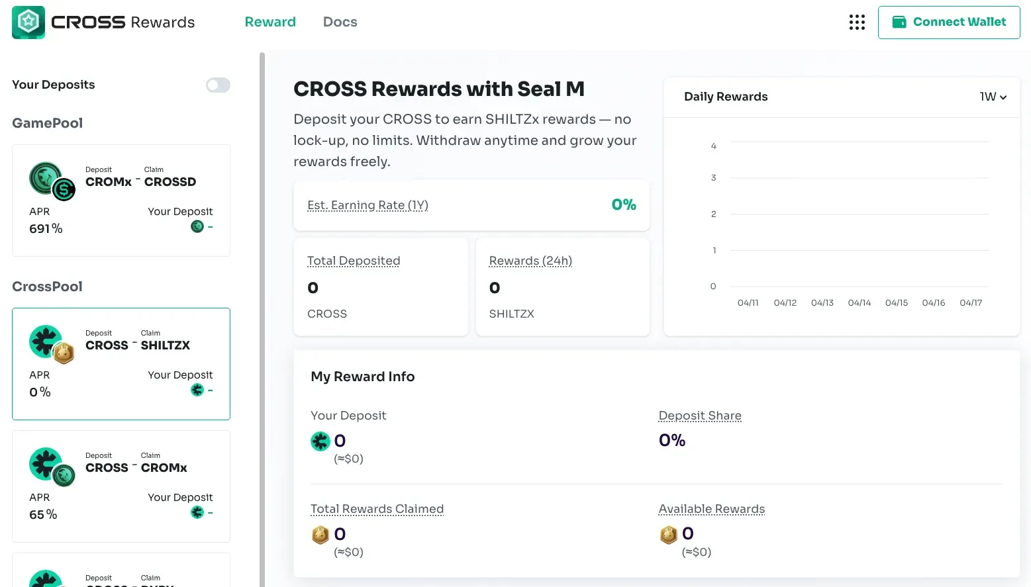Select the Reward navigation item

click(270, 22)
